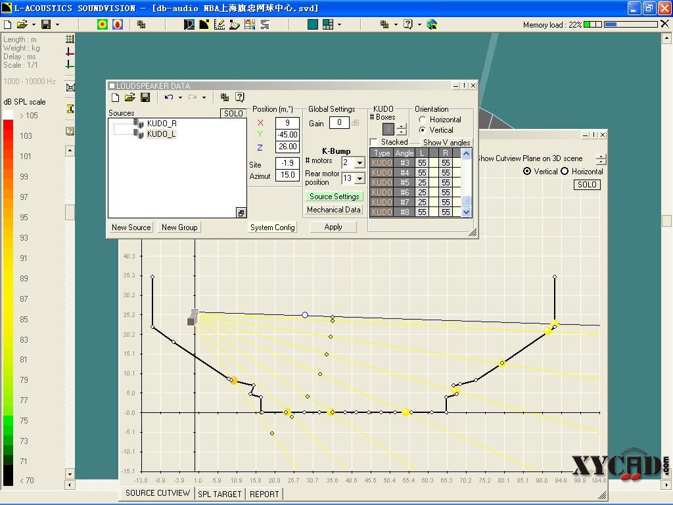The image size is (673, 505).
Task: Toggle the Stacked checkbox
Action: click(373, 142)
